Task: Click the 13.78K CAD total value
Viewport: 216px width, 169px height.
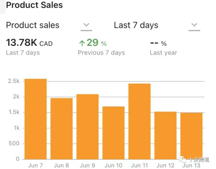Action: coord(29,42)
